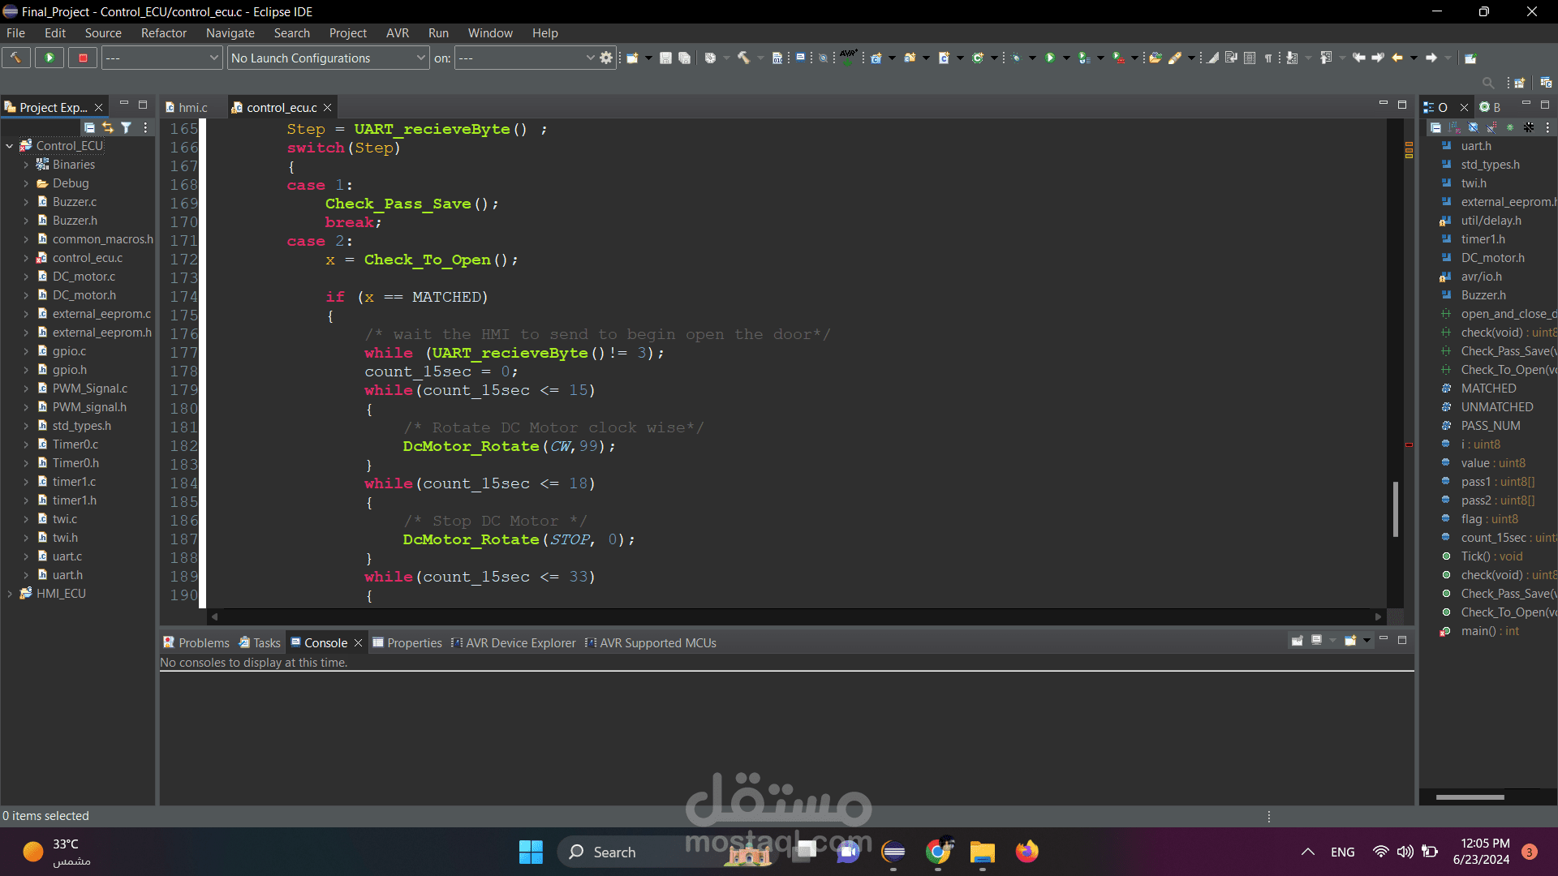Open Firefox from the Windows taskbar
The width and height of the screenshot is (1558, 876).
coord(1026,852)
